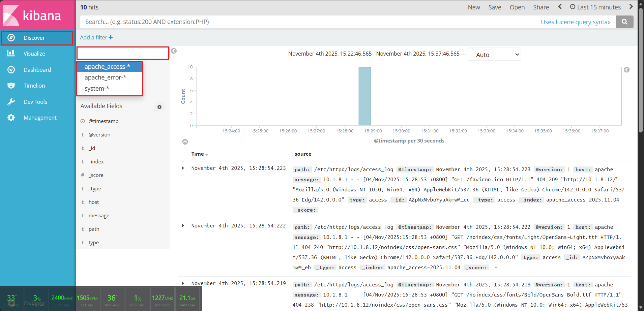Select the @timestamp field

pyautogui.click(x=103, y=121)
